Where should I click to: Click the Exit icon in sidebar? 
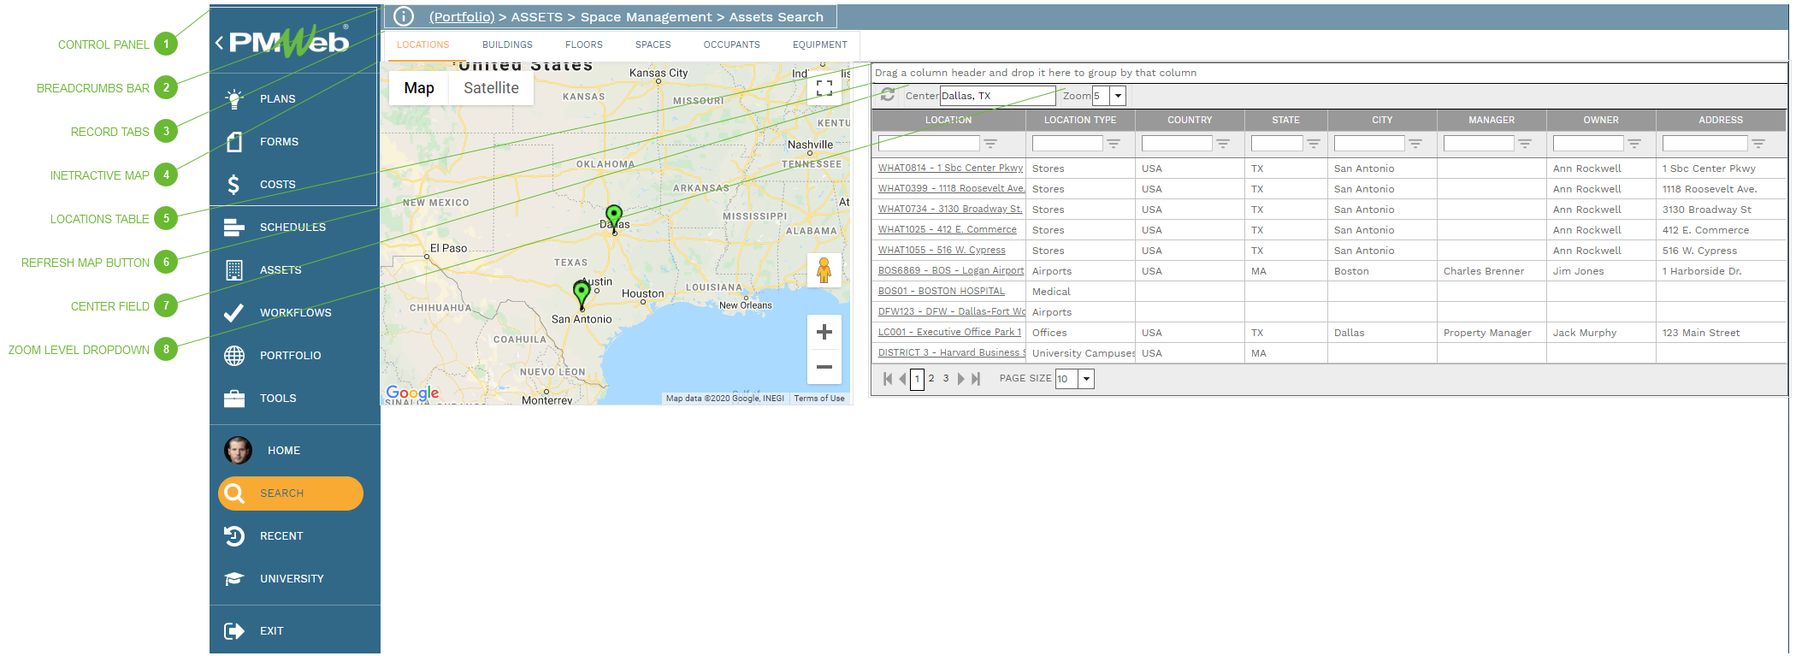[233, 631]
